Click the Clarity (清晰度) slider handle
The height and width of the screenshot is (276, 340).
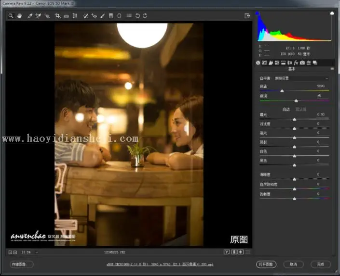point(295,179)
